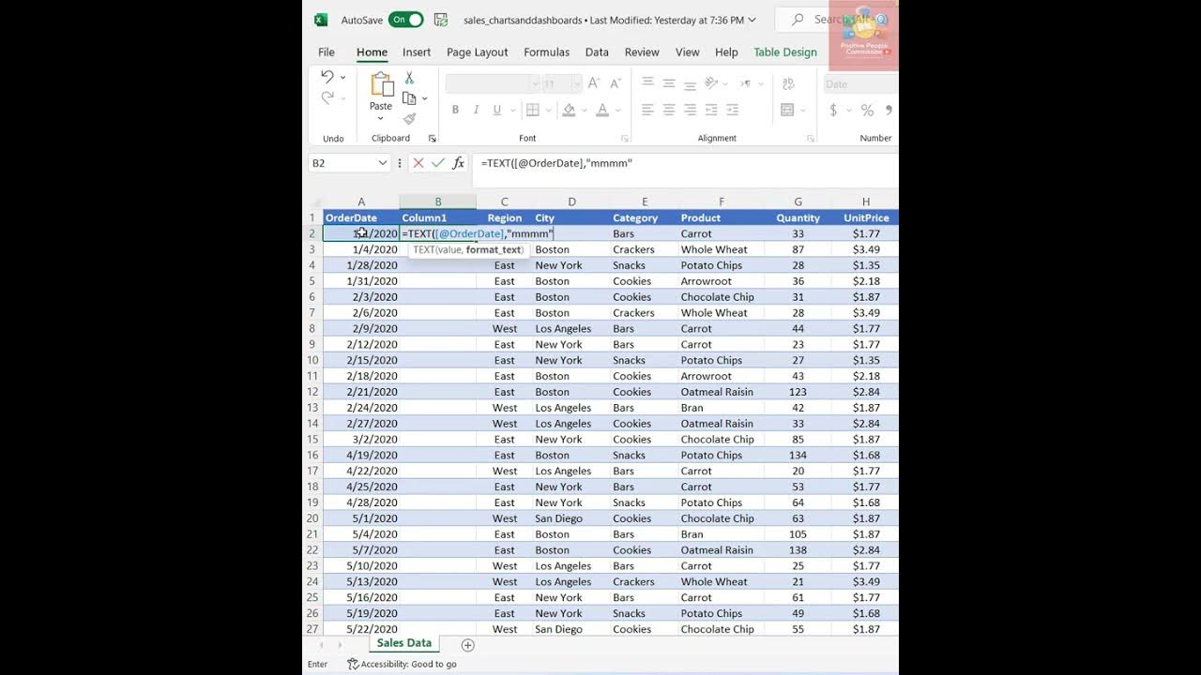Click the Align Left icon

click(648, 111)
